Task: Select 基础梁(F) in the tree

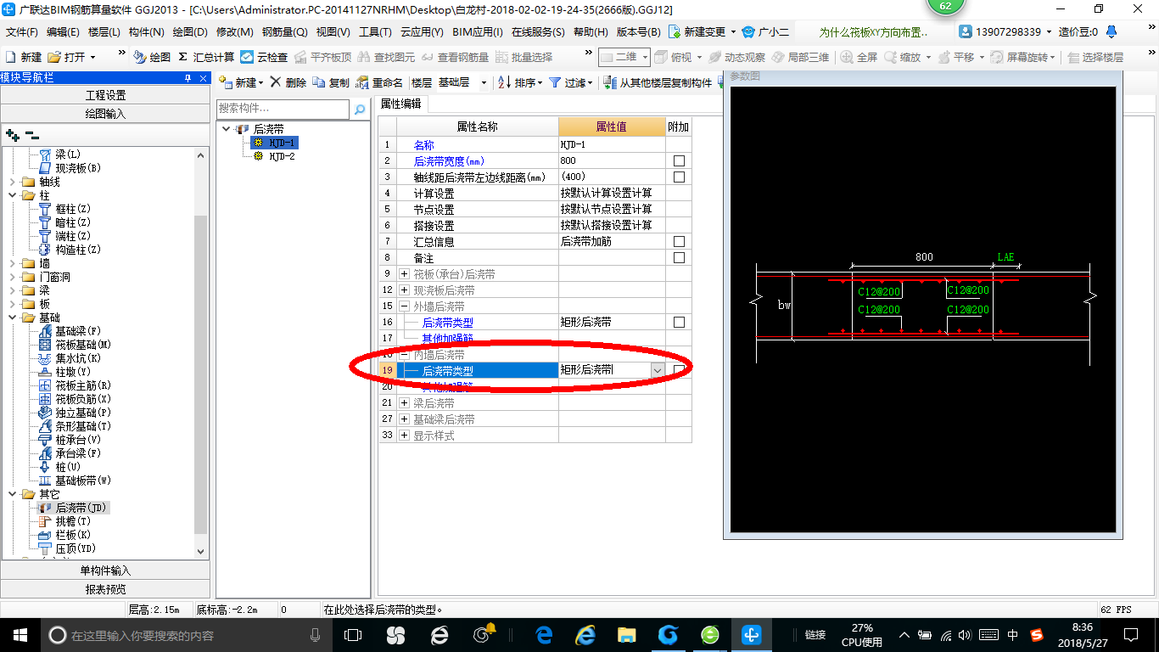Action: 70,331
